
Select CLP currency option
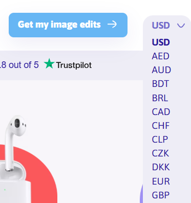tap(160, 140)
